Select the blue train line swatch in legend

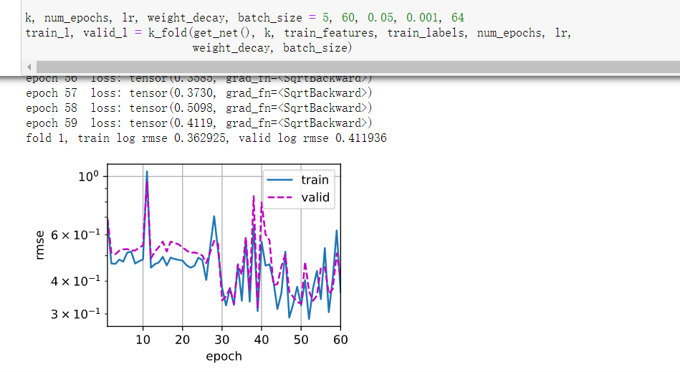tap(279, 180)
